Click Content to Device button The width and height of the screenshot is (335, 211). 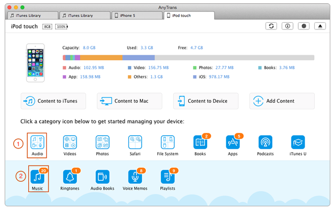pyautogui.click(x=206, y=101)
